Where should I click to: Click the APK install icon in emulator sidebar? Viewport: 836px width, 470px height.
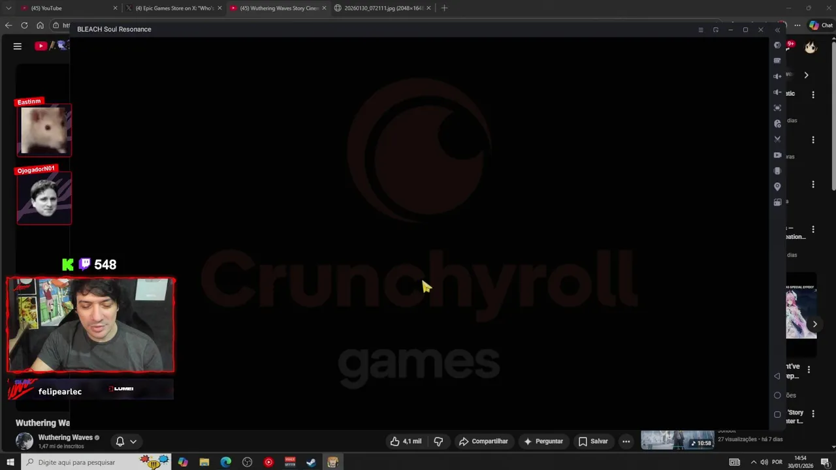click(x=777, y=123)
